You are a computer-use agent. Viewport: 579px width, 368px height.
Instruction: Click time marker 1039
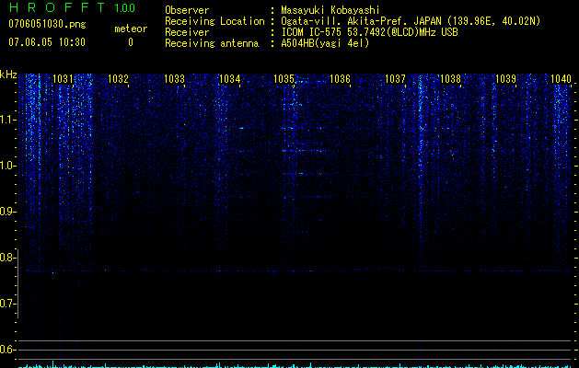point(505,78)
